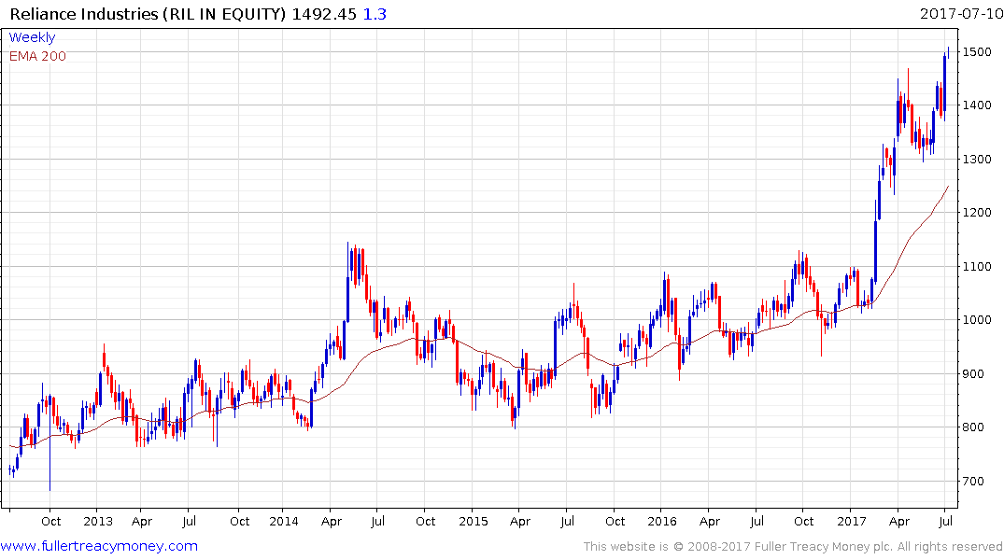Image resolution: width=1004 pixels, height=560 pixels.
Task: Click the 1100 price axis label
Action: [x=977, y=266]
